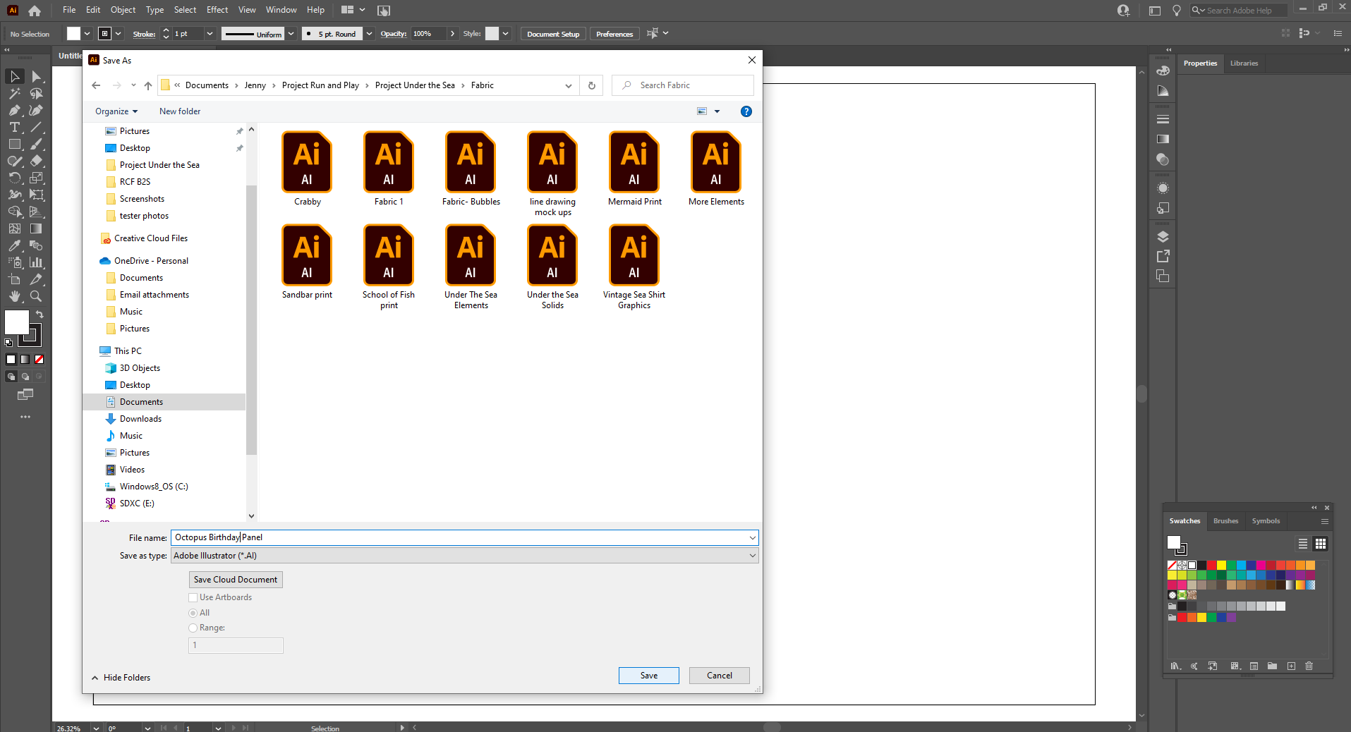Open the Effect menu

click(x=217, y=10)
